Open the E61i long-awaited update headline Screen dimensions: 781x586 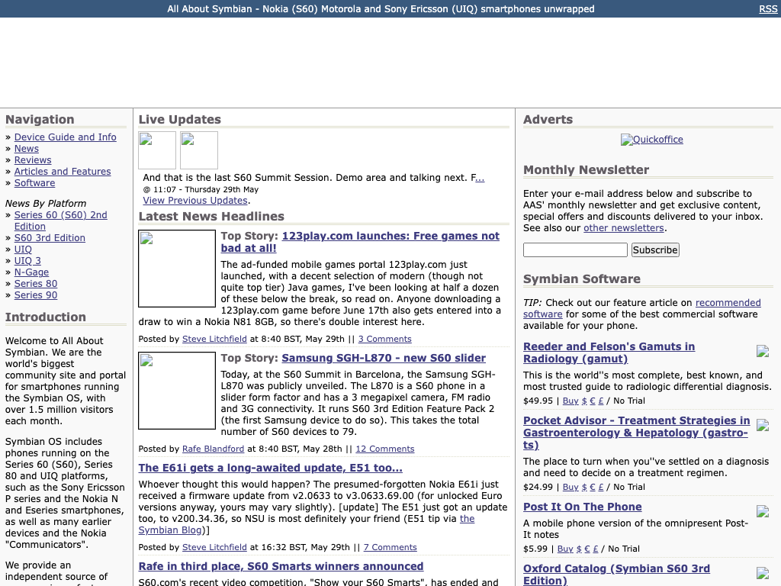271,468
